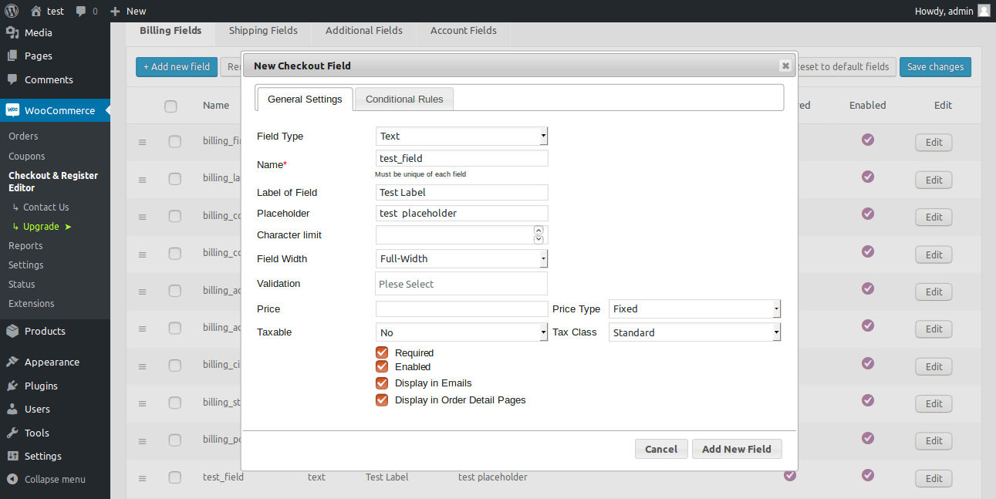Open Orders in WooCommerce submenu
Viewport: 996px width, 499px height.
(x=23, y=136)
